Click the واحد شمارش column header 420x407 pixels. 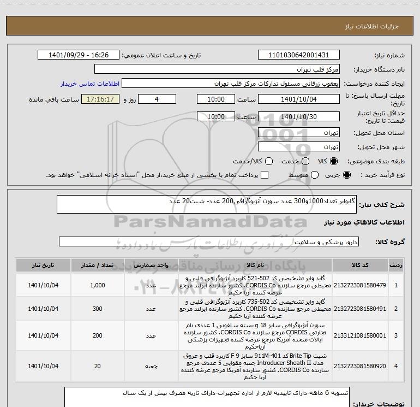(x=151, y=266)
